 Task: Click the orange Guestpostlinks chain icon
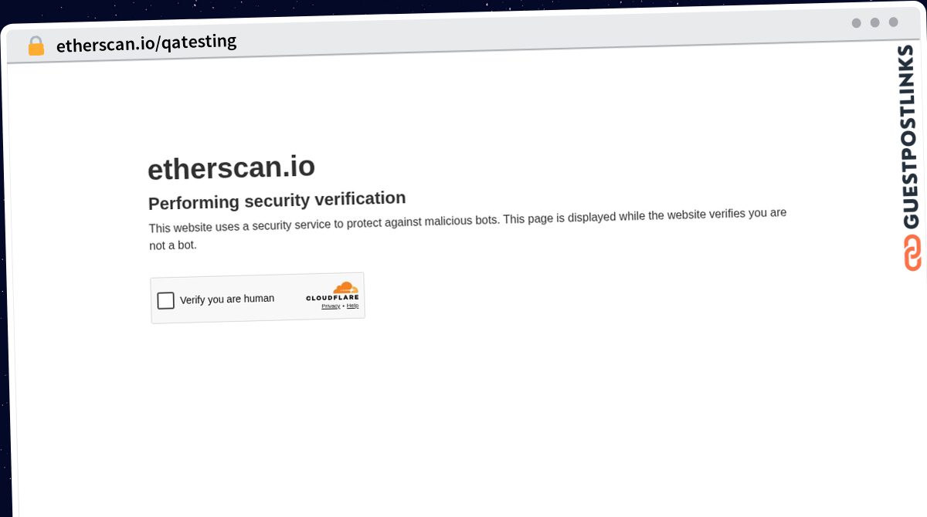click(912, 253)
